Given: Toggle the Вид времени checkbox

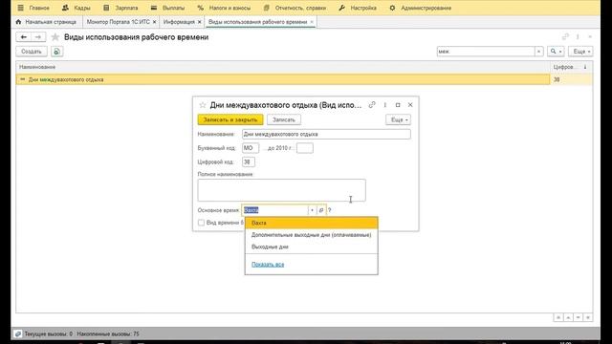Looking at the screenshot, I should (201, 223).
